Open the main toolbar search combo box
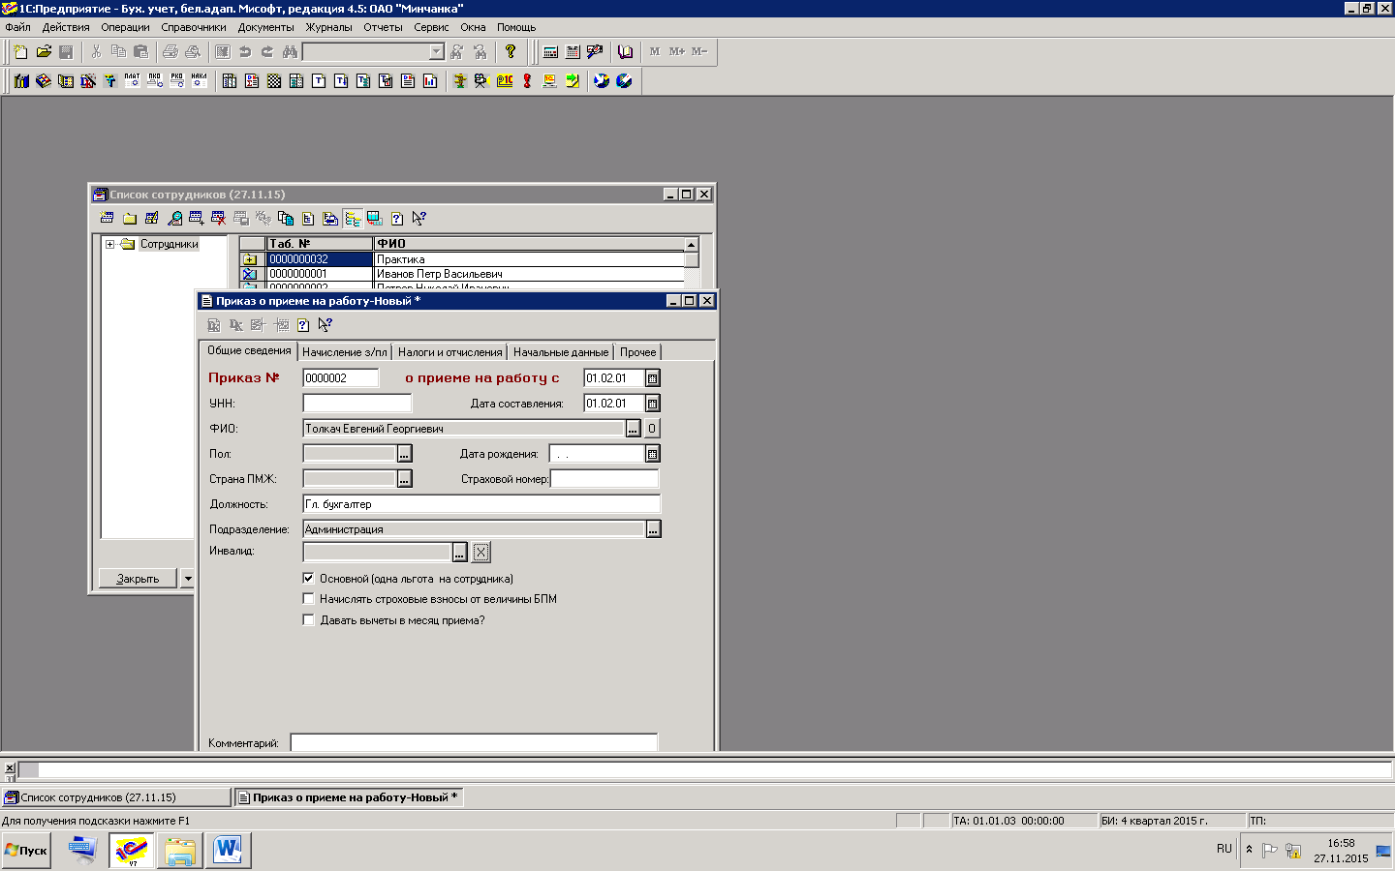This screenshot has width=1395, height=871. point(374,52)
